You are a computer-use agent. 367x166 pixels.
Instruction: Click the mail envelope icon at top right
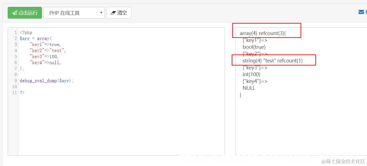pyautogui.click(x=361, y=12)
